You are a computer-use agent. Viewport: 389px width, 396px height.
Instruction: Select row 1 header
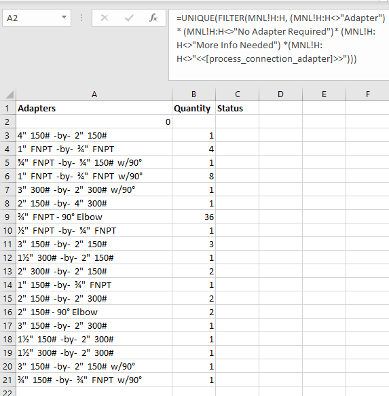[8, 108]
